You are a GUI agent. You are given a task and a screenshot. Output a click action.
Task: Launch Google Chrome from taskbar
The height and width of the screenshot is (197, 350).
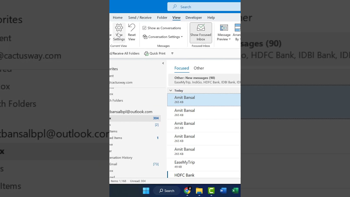[187, 191]
